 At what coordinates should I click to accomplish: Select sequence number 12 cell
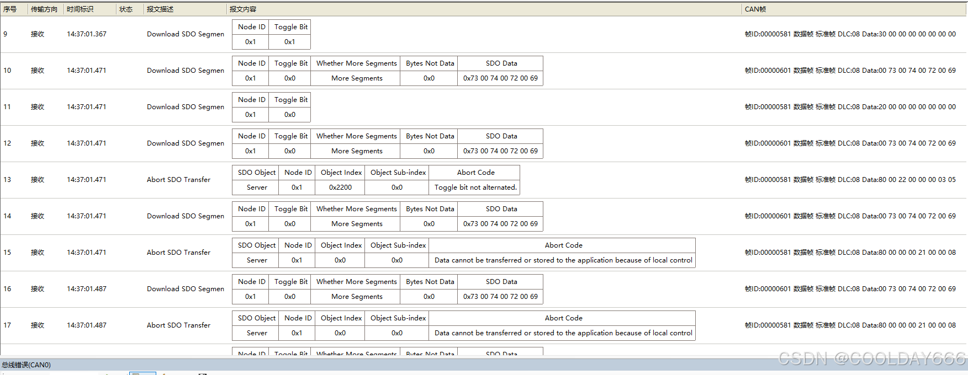7,143
